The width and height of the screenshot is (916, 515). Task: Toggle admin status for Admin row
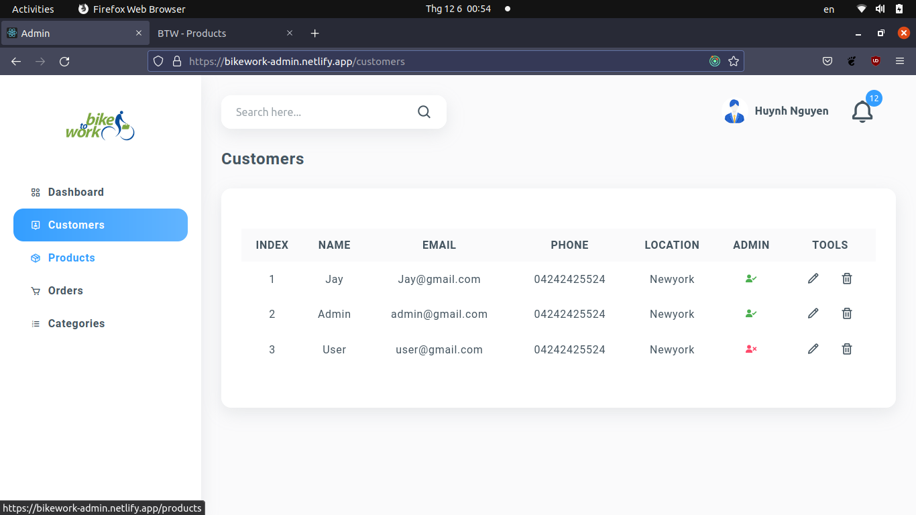coord(751,313)
